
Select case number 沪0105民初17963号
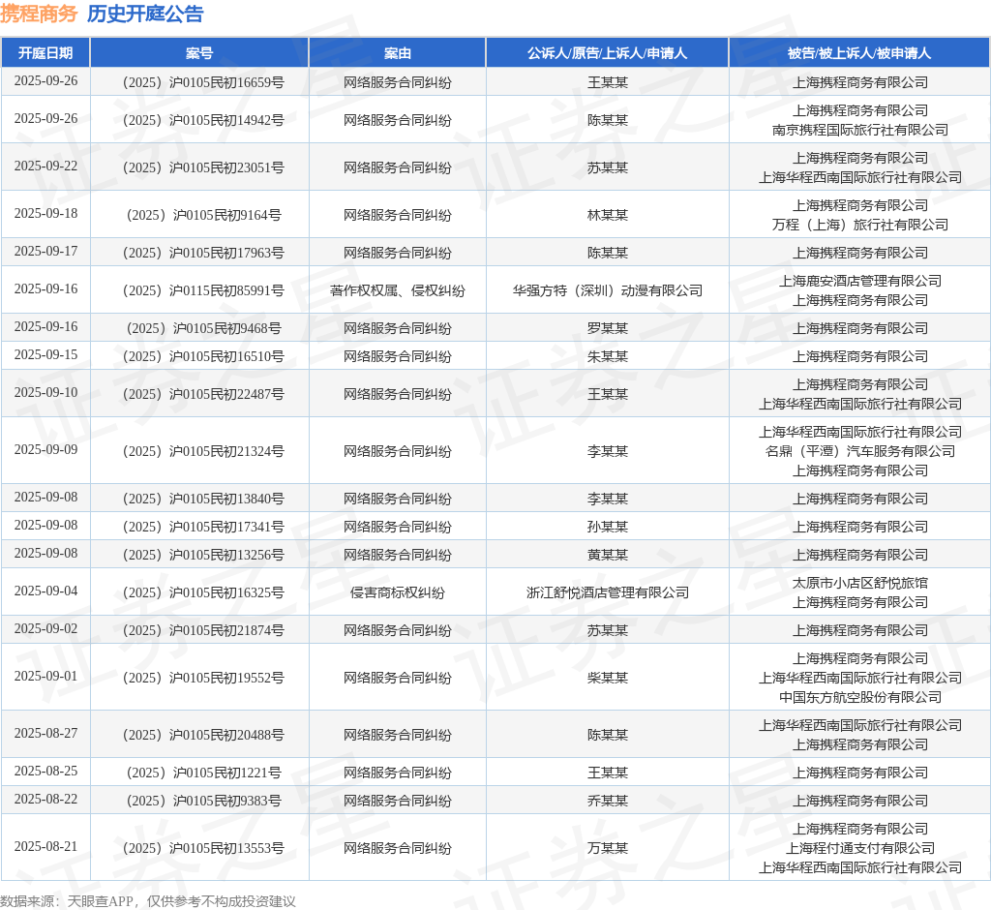(203, 253)
